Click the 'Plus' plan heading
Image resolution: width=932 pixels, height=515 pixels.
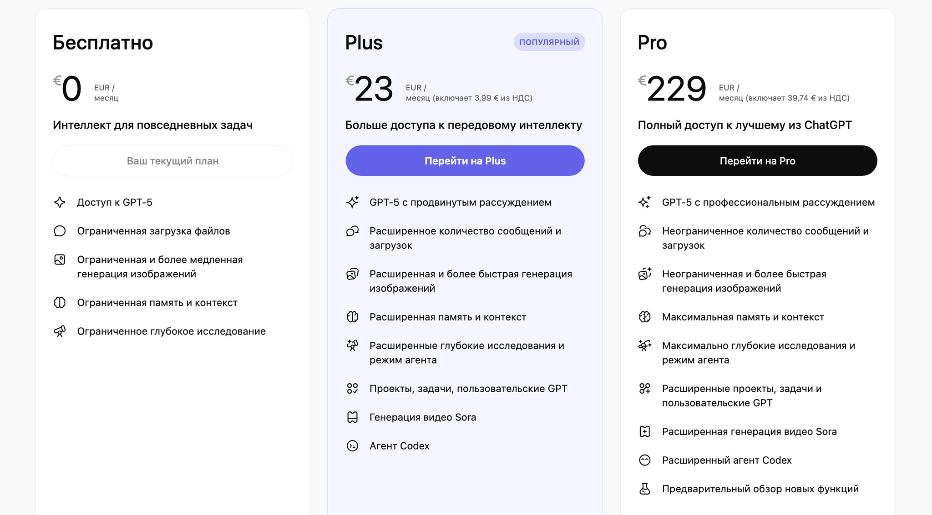click(x=364, y=42)
